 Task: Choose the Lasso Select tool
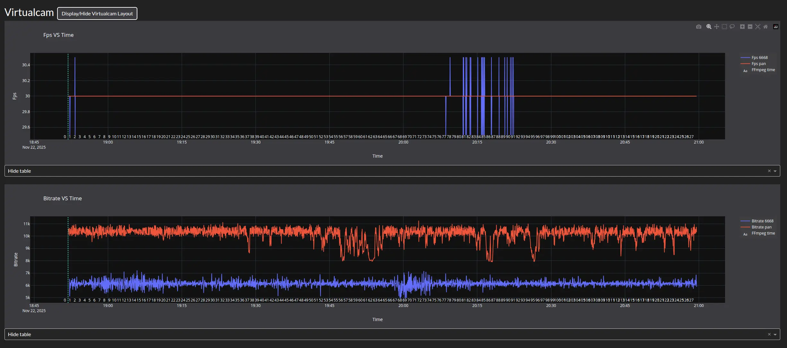[732, 27]
